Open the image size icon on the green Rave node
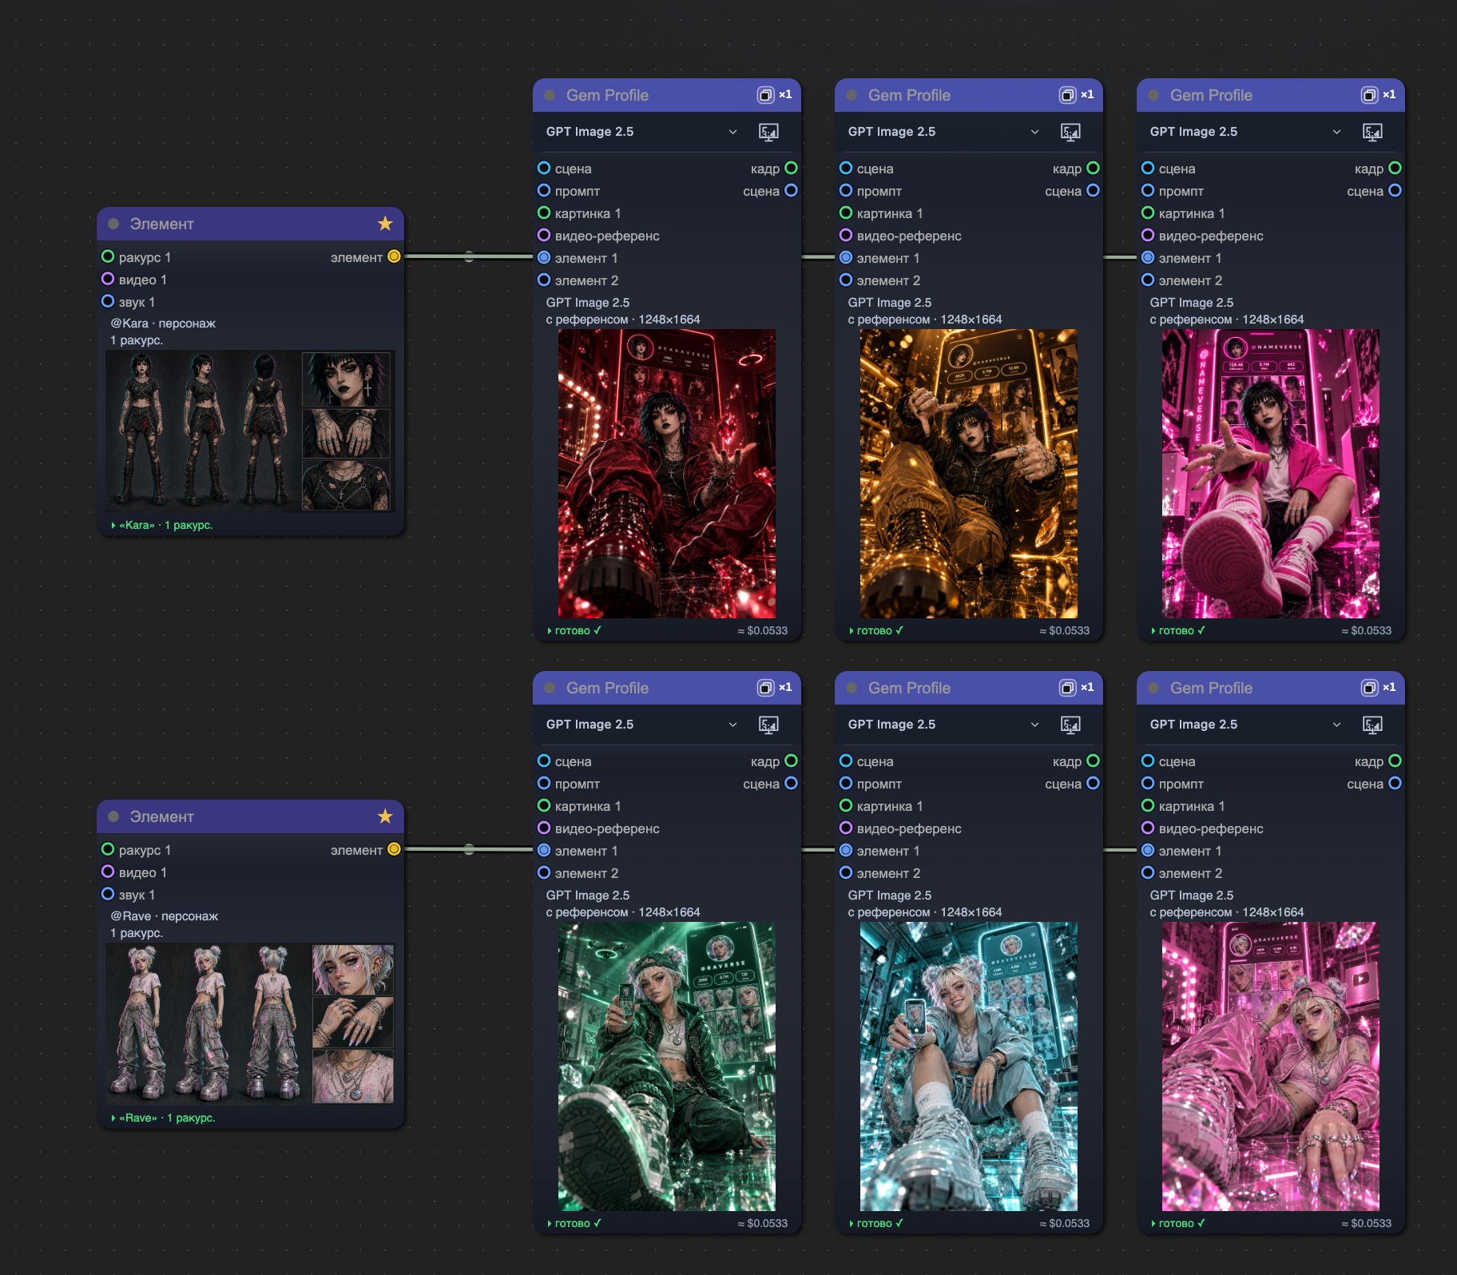Image resolution: width=1457 pixels, height=1275 pixels. (768, 725)
